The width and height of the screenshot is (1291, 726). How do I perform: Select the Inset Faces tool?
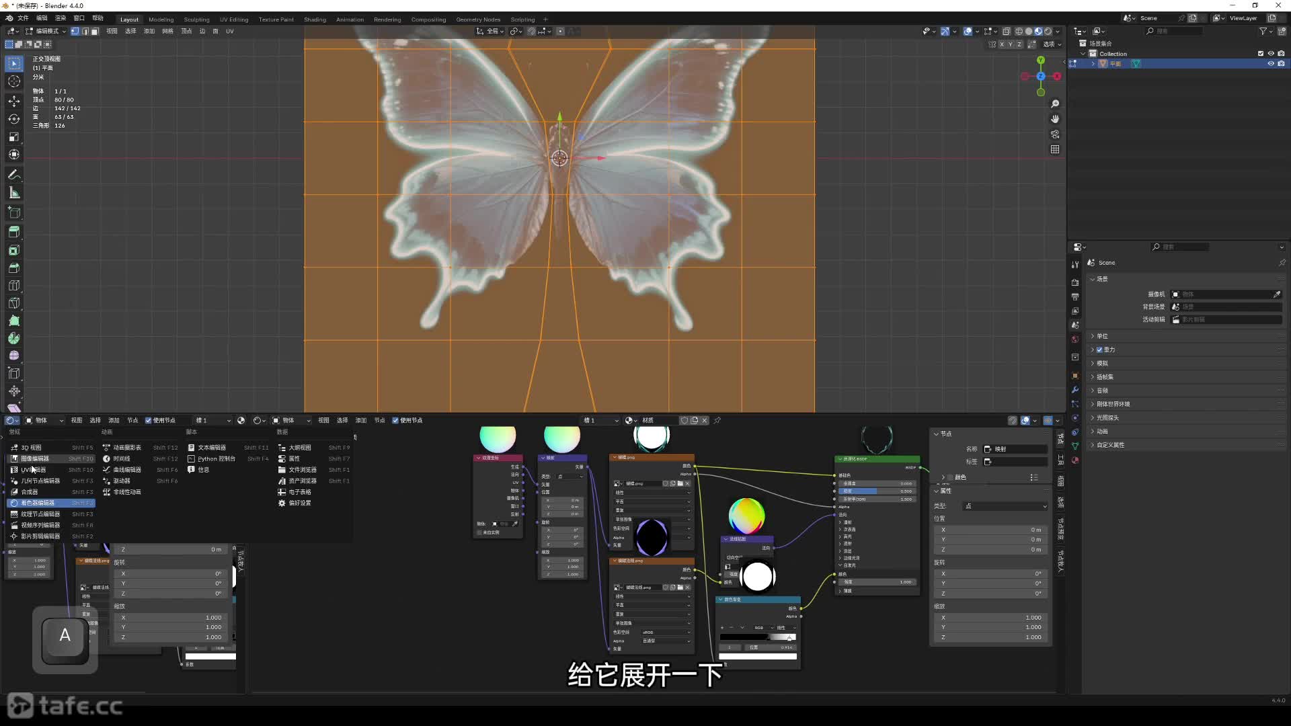[x=14, y=250]
